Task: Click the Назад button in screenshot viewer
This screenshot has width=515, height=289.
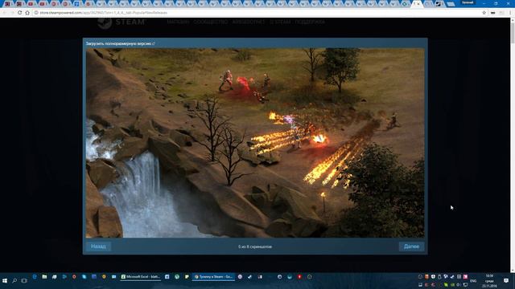Action: 98,246
